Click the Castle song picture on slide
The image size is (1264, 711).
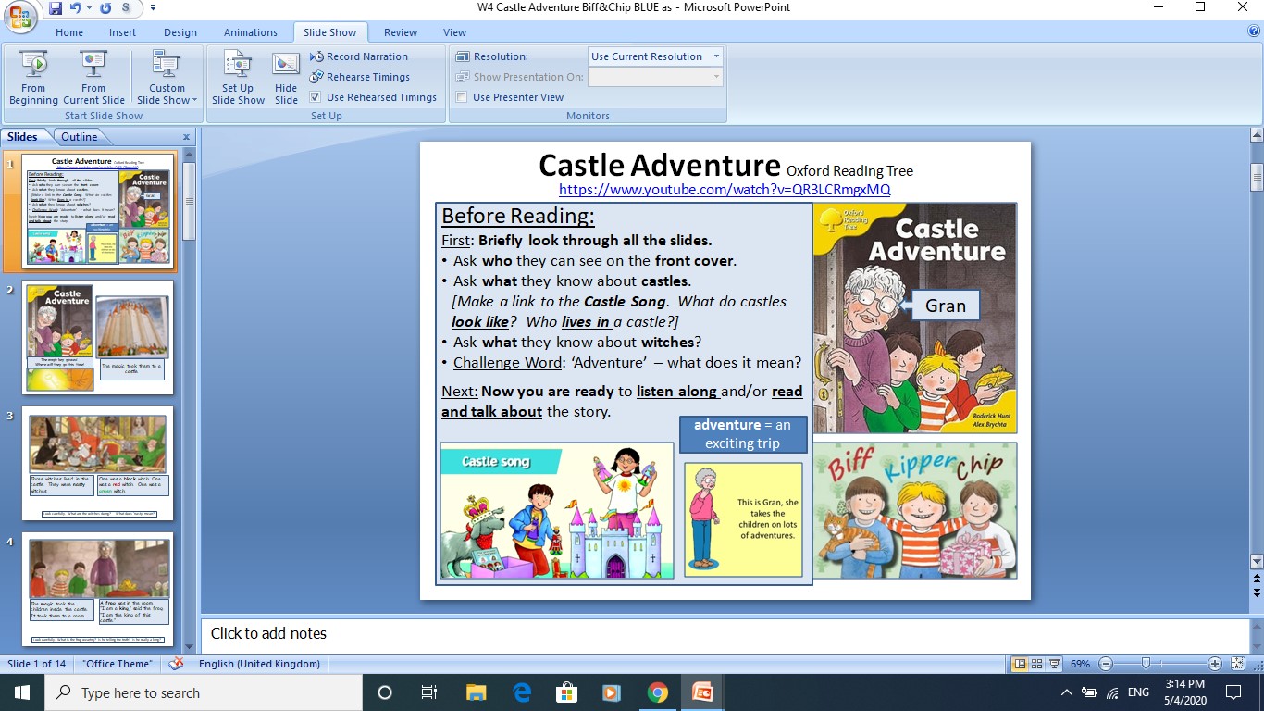557,511
